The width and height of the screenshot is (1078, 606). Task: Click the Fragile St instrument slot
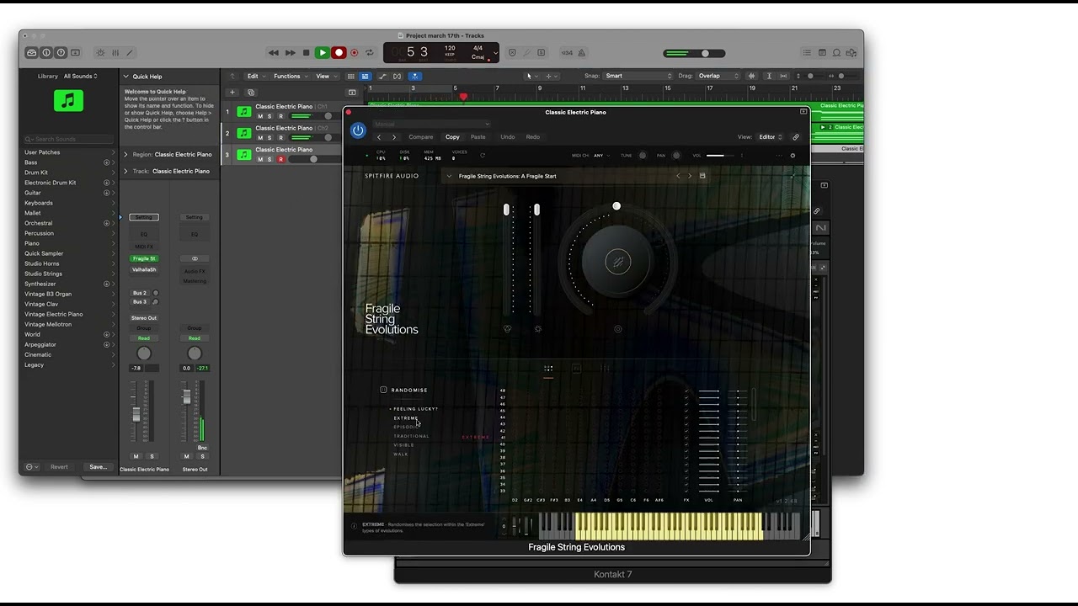click(x=144, y=258)
